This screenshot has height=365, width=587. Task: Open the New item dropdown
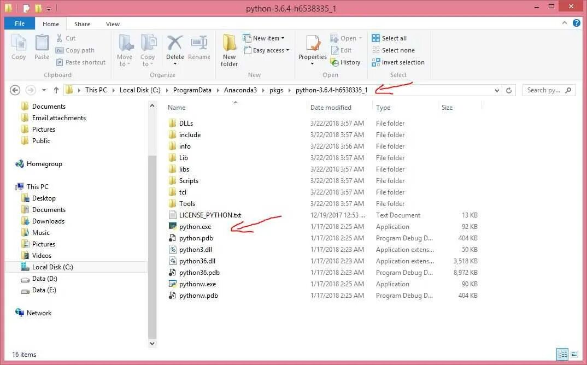263,38
